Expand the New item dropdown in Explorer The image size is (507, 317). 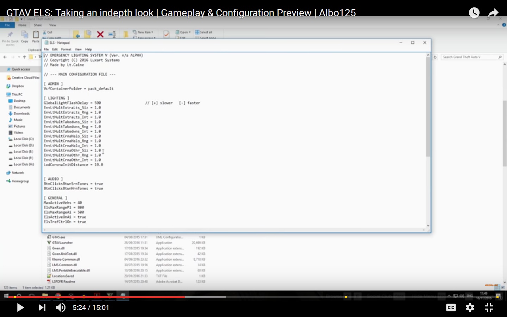click(x=143, y=32)
